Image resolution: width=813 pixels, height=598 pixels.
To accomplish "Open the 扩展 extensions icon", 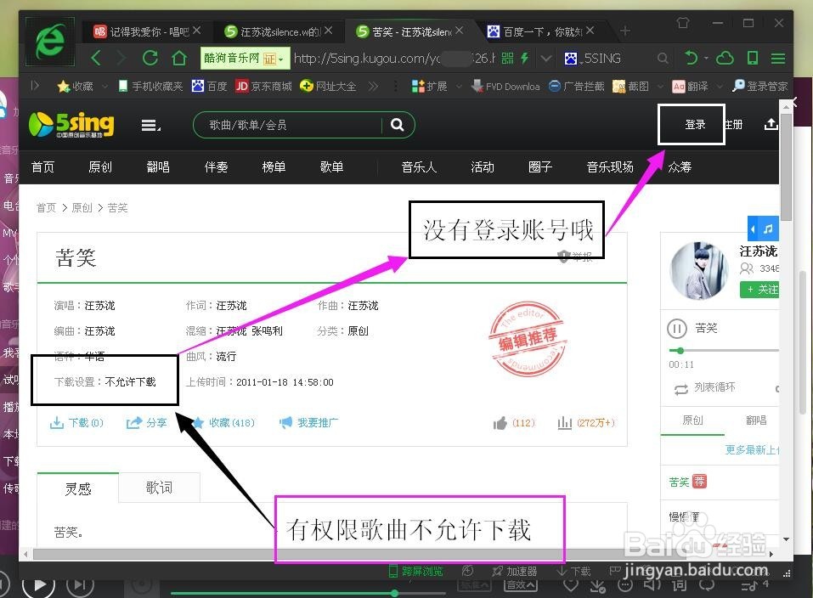I will (x=417, y=86).
